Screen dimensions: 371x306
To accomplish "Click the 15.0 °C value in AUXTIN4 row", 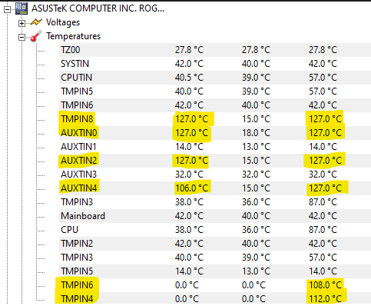I will pos(256,188).
